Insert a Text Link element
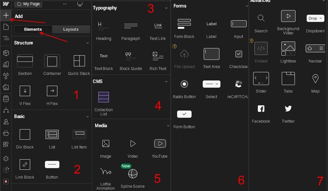This screenshot has width=328, height=191. [158, 26]
